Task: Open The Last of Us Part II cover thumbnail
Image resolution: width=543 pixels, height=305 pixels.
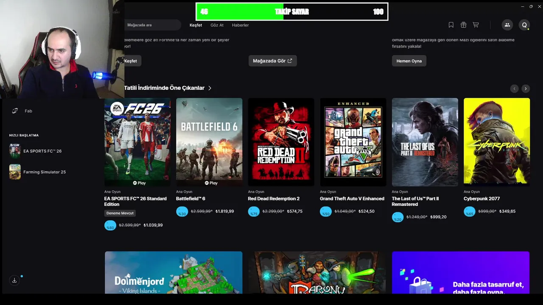Action: (x=425, y=142)
